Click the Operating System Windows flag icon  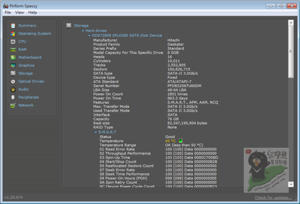[13, 34]
